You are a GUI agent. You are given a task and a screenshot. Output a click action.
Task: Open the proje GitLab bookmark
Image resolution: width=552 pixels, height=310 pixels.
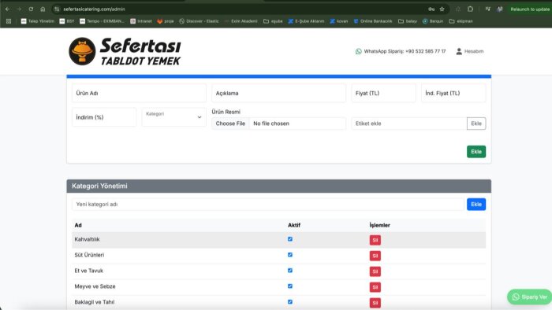tap(166, 21)
